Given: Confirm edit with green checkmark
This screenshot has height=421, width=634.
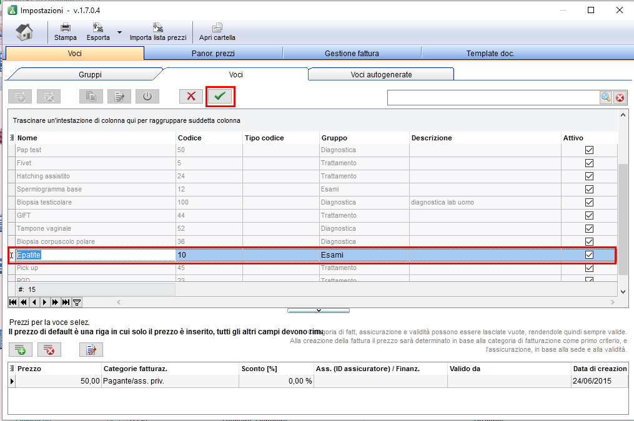Looking at the screenshot, I should pyautogui.click(x=220, y=97).
